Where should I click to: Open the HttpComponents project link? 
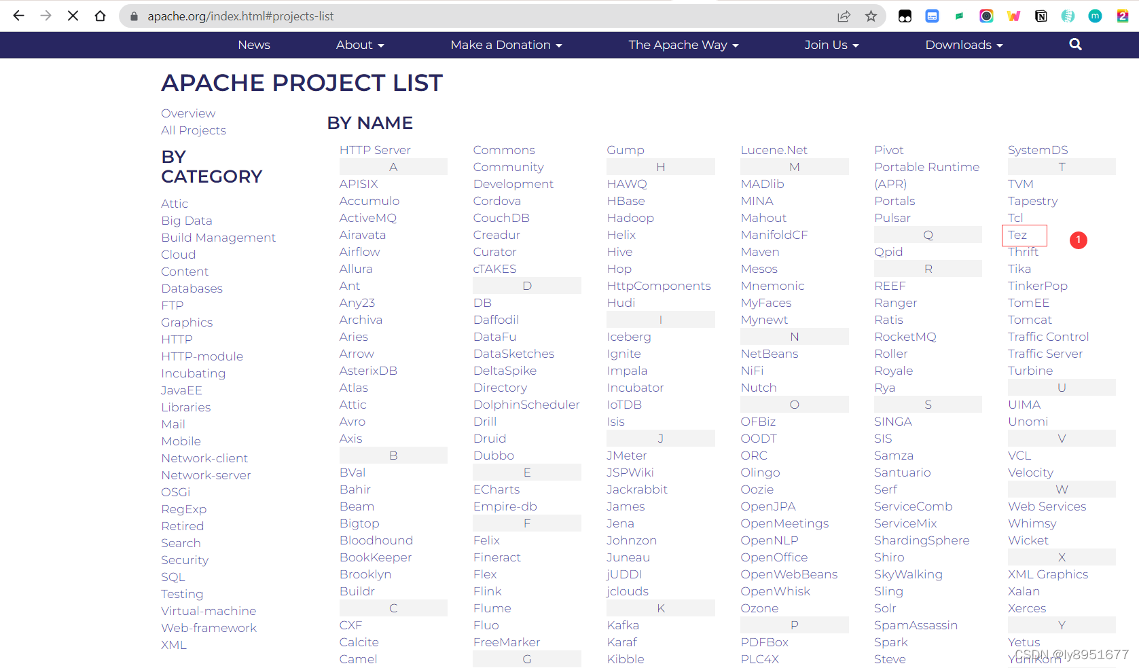pyautogui.click(x=659, y=286)
